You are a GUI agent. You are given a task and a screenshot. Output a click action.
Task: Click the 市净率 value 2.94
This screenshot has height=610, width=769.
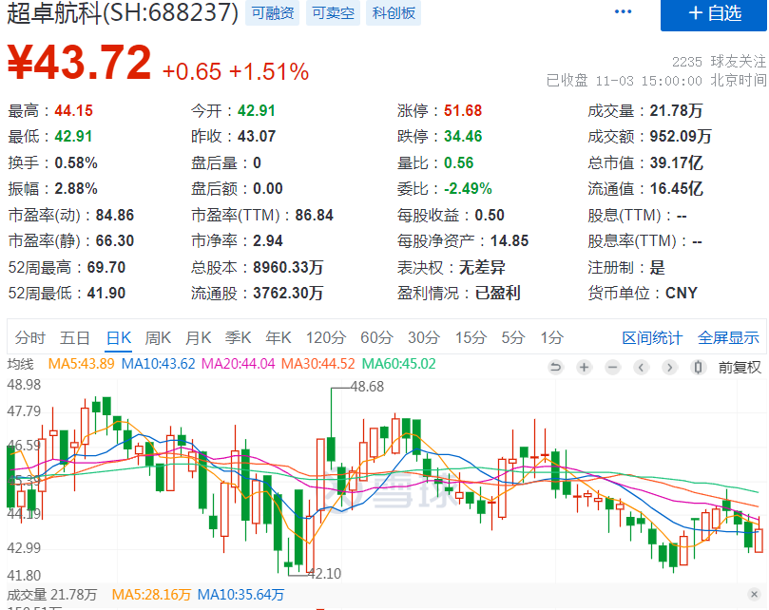tap(268, 240)
